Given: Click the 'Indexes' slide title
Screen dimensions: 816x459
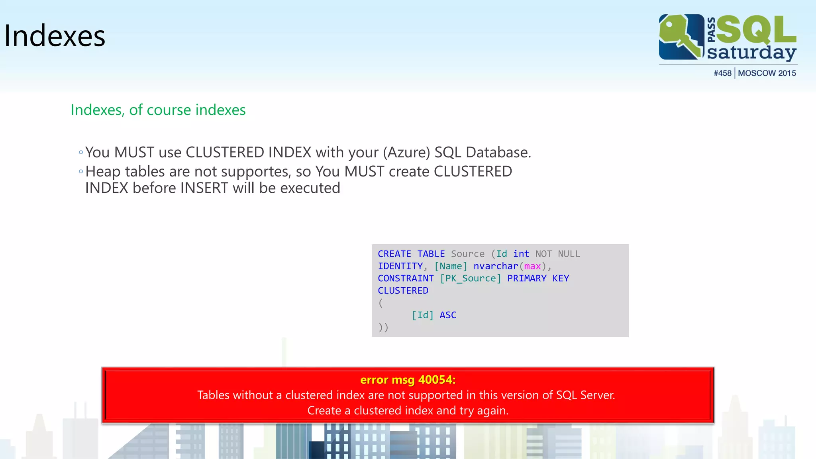Looking at the screenshot, I should [x=55, y=36].
